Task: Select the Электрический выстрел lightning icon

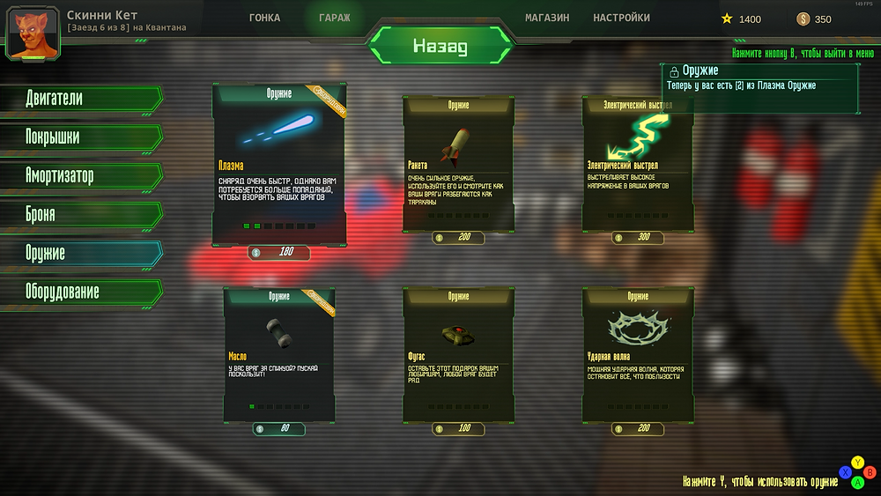Action: coord(638,137)
